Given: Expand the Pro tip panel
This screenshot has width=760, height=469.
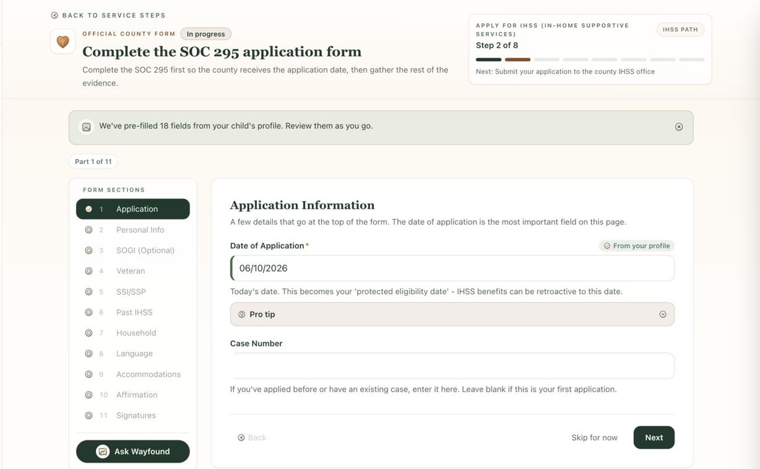Looking at the screenshot, I should point(452,314).
